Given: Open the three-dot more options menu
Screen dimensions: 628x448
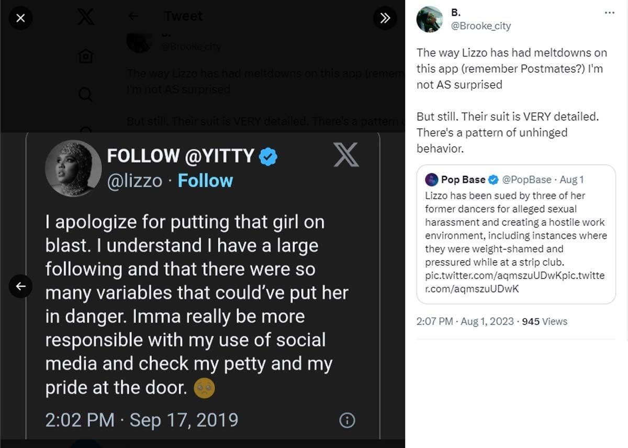Looking at the screenshot, I should click(x=610, y=12).
